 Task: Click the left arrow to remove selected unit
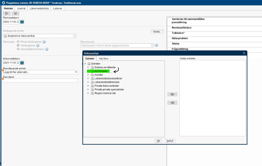(172, 103)
